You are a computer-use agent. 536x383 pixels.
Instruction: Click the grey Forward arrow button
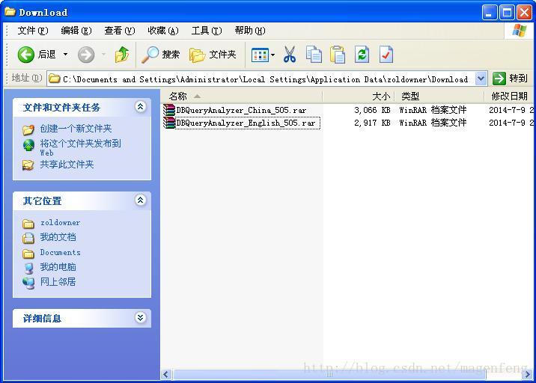tap(86, 55)
